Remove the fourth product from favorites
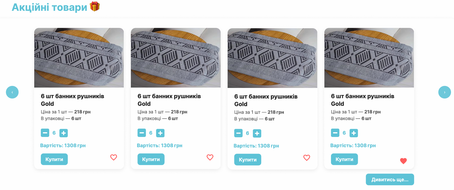The image size is (454, 190). (x=403, y=161)
